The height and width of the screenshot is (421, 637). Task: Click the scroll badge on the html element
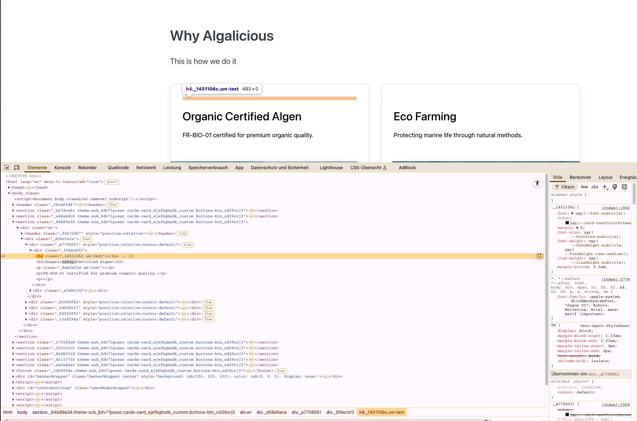(x=112, y=182)
